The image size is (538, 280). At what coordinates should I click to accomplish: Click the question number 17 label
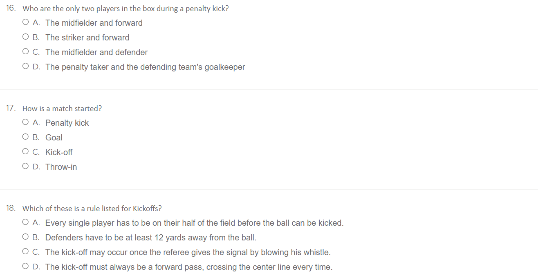pos(11,108)
